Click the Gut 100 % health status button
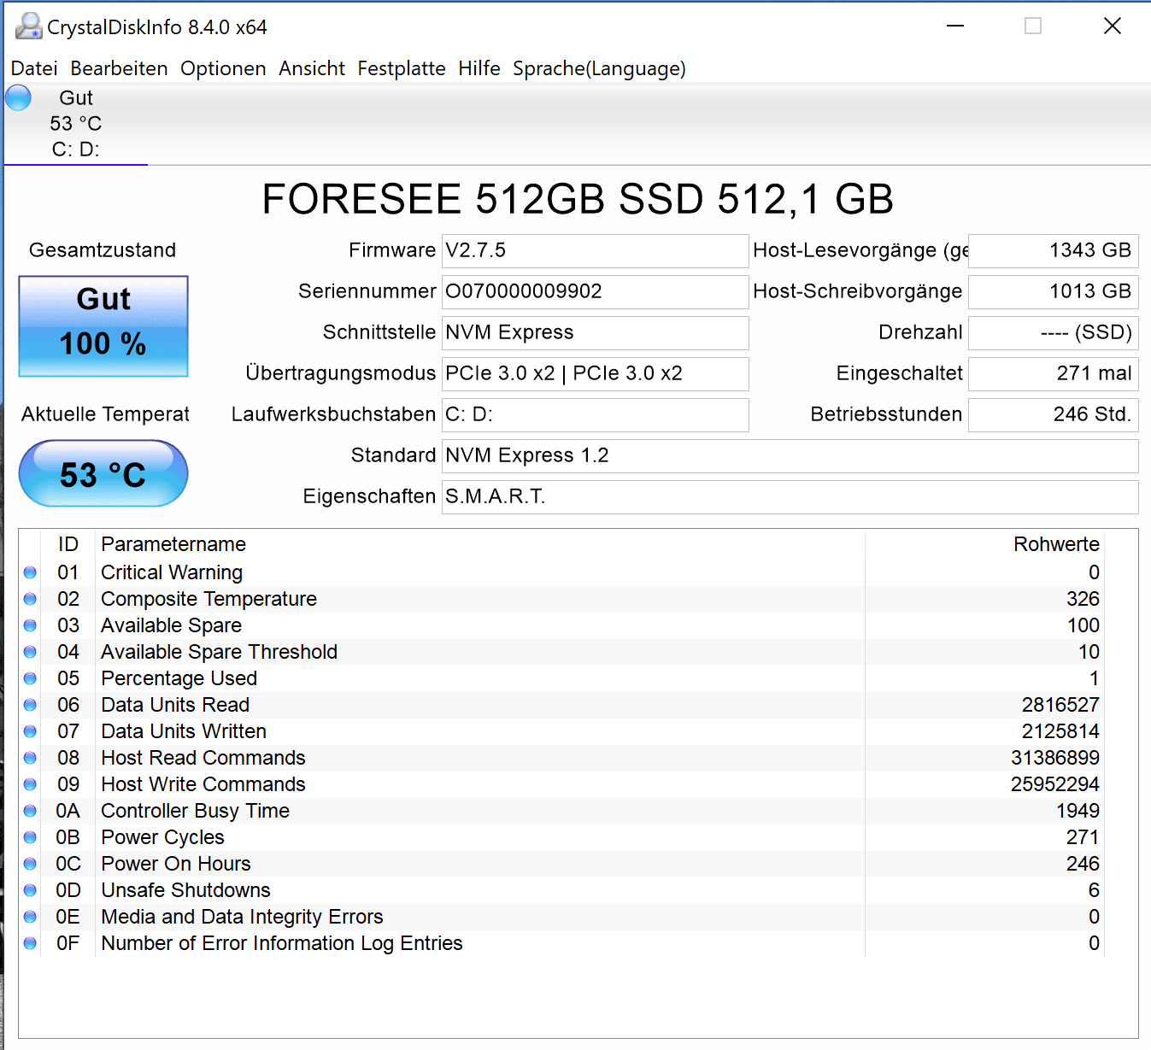1151x1050 pixels. [103, 326]
